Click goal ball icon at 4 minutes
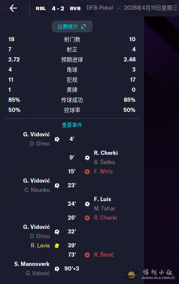This screenshot has height=284, width=179. [57, 139]
